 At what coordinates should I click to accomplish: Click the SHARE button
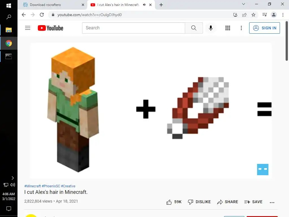coord(227,202)
